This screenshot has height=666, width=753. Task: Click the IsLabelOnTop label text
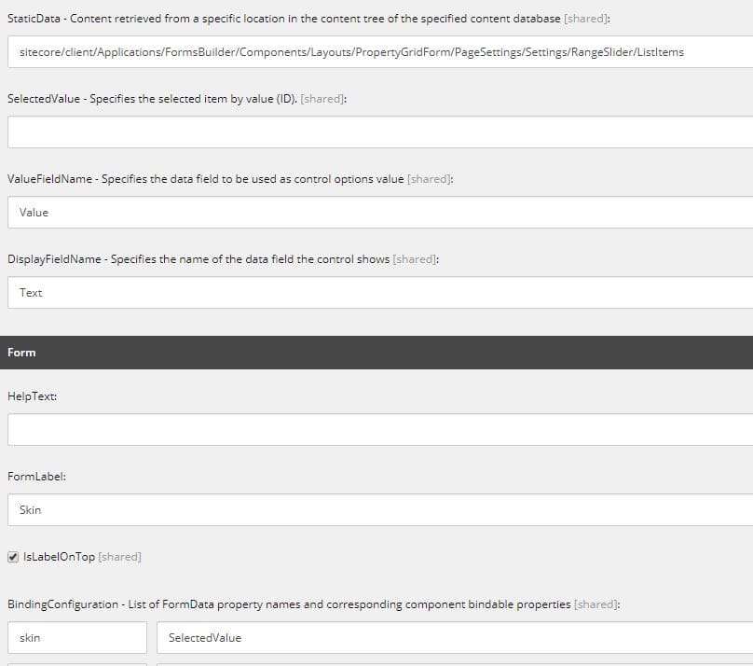tap(59, 557)
